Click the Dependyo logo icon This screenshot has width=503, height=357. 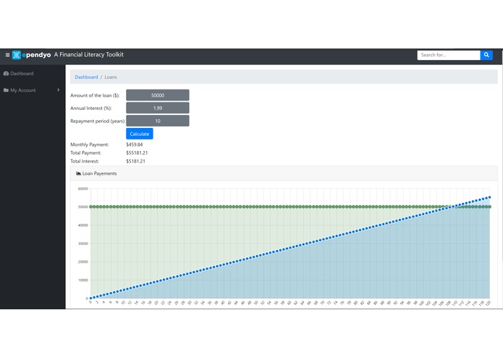point(17,55)
